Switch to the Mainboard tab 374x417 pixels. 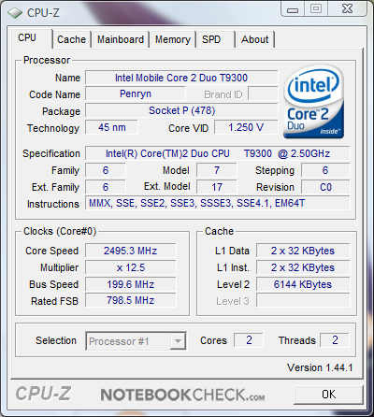coord(121,39)
